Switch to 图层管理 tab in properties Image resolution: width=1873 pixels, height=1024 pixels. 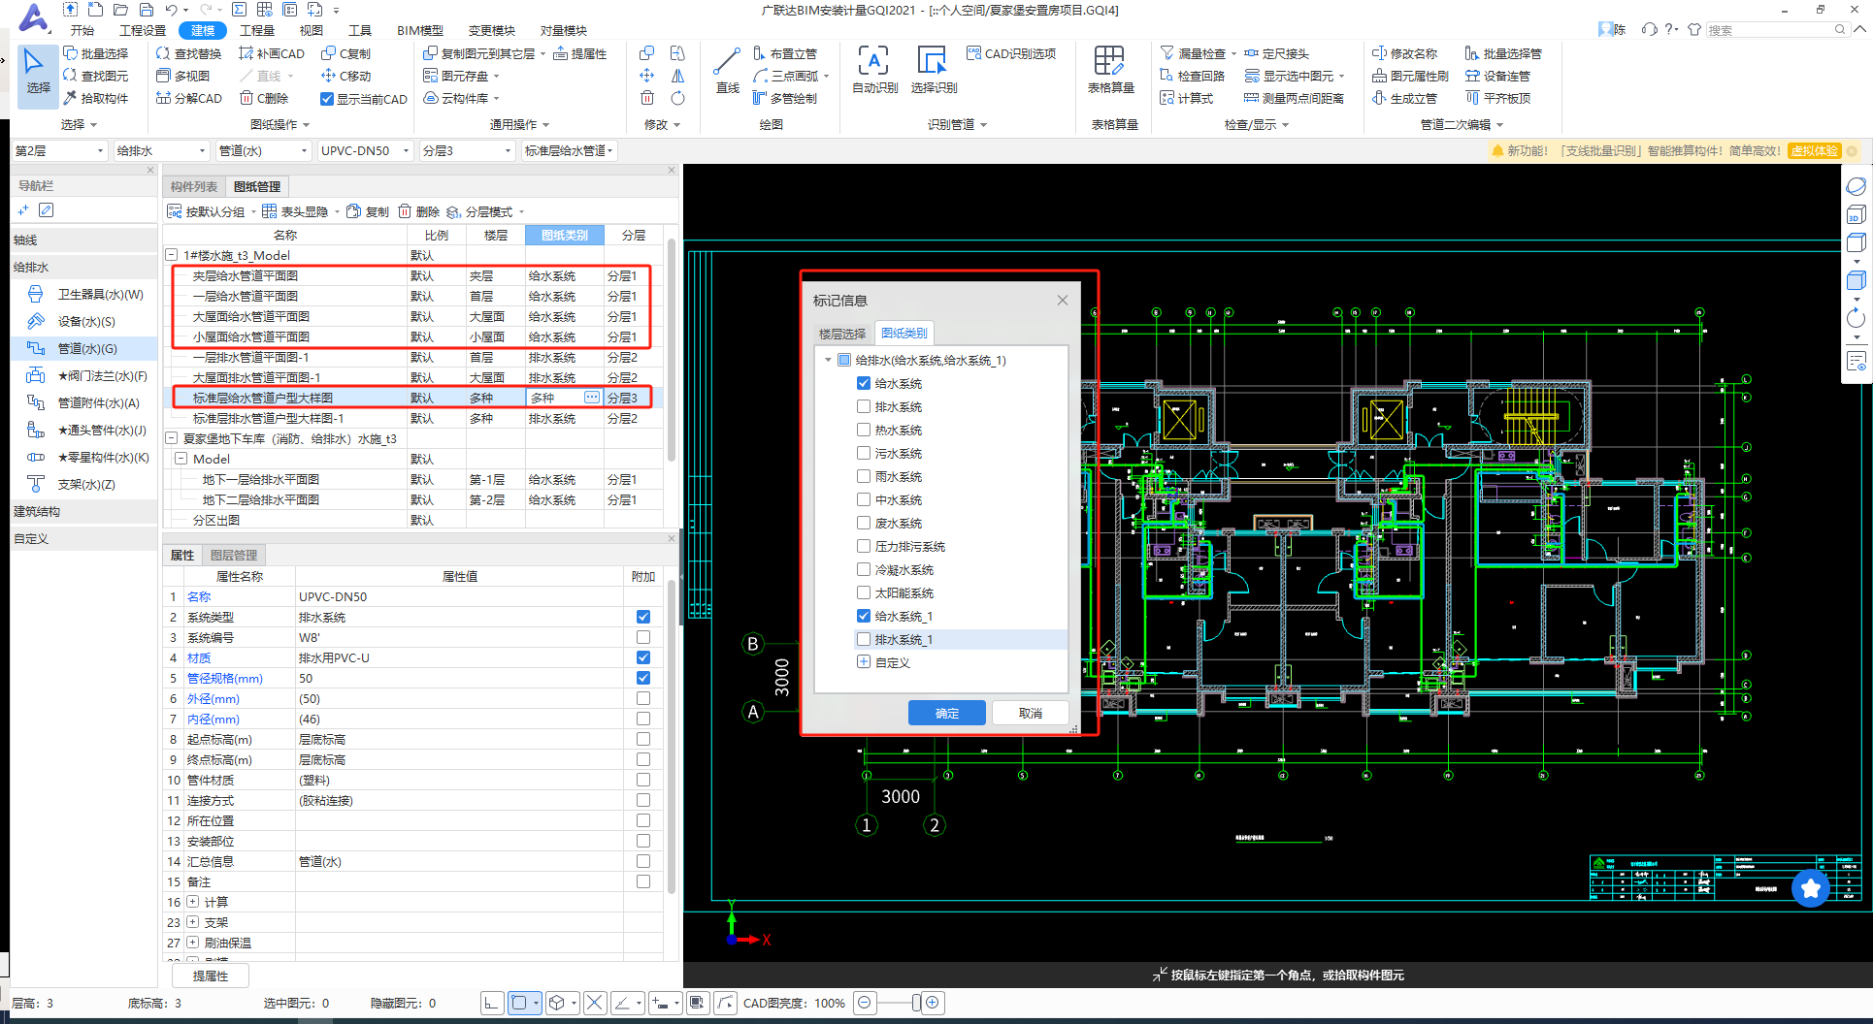click(234, 555)
